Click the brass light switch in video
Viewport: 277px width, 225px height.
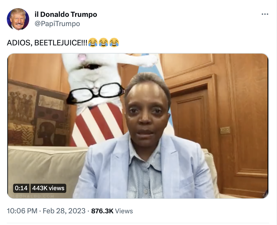(x=225, y=130)
